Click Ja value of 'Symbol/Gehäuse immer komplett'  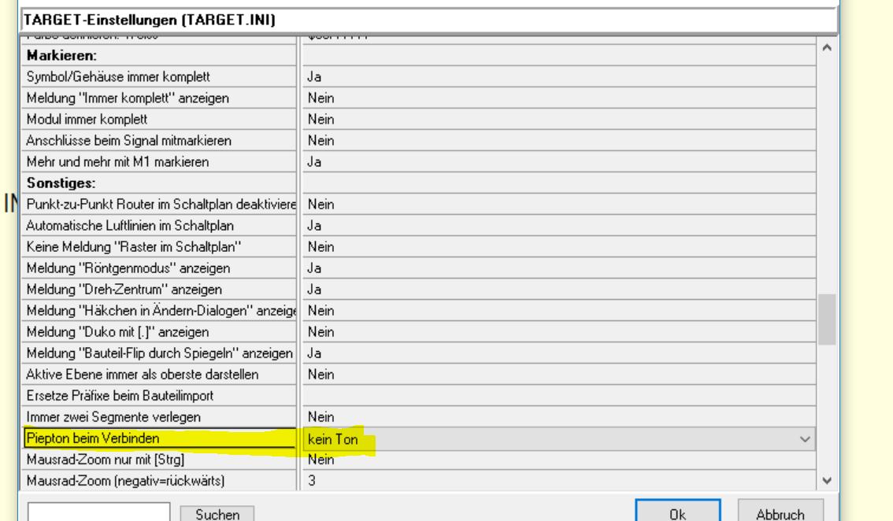click(x=559, y=77)
